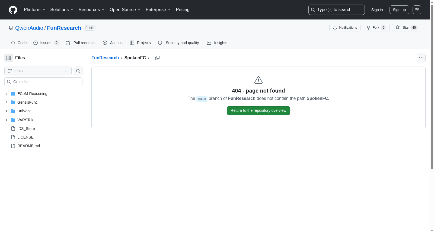
Task: Open the GitHub homepage logo
Action: click(13, 10)
